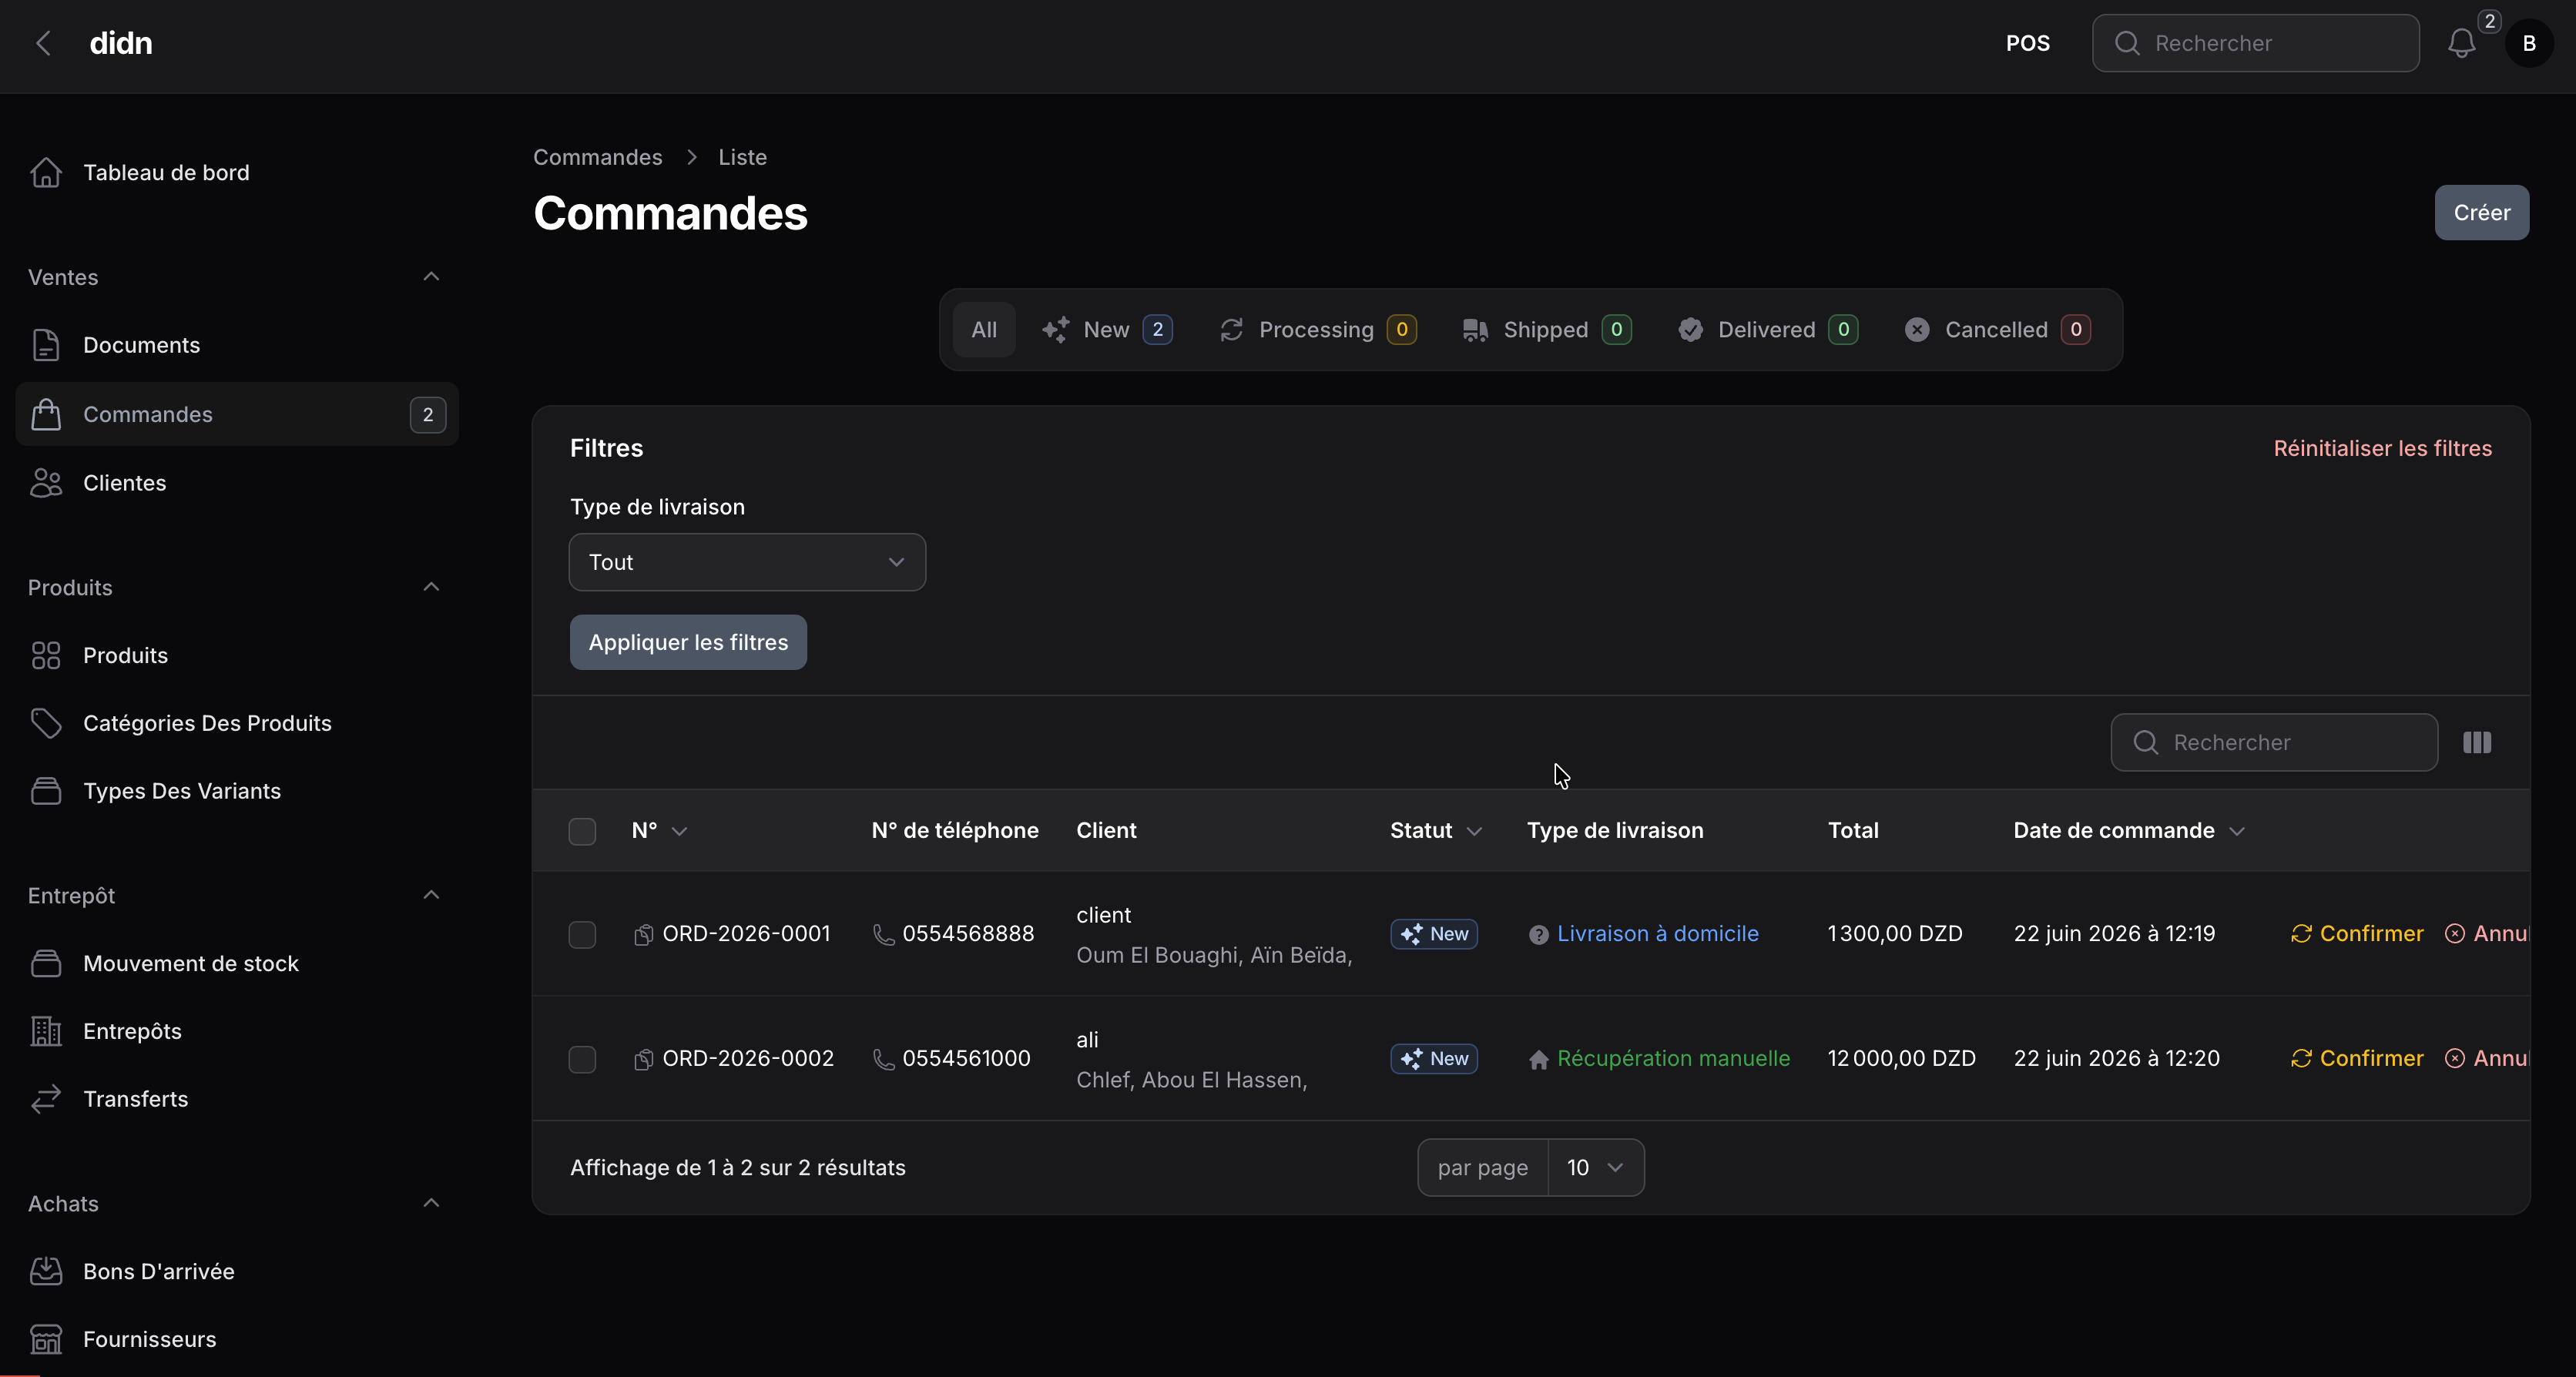This screenshot has height=1377, width=2576.
Task: Click New status badge for ali
Action: tap(1434, 1059)
